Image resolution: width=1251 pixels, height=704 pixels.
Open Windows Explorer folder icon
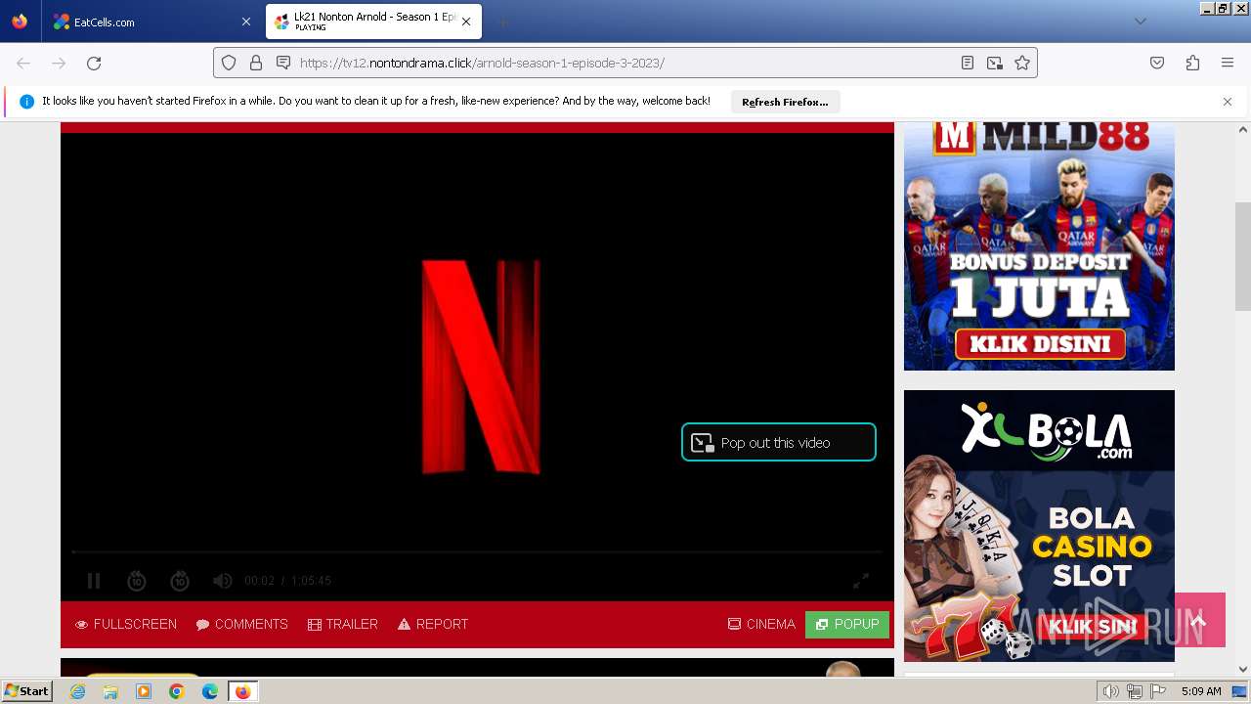110,691
